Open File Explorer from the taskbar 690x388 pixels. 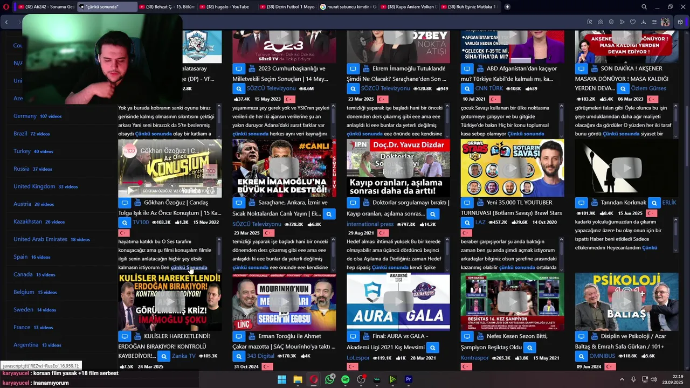click(x=298, y=379)
